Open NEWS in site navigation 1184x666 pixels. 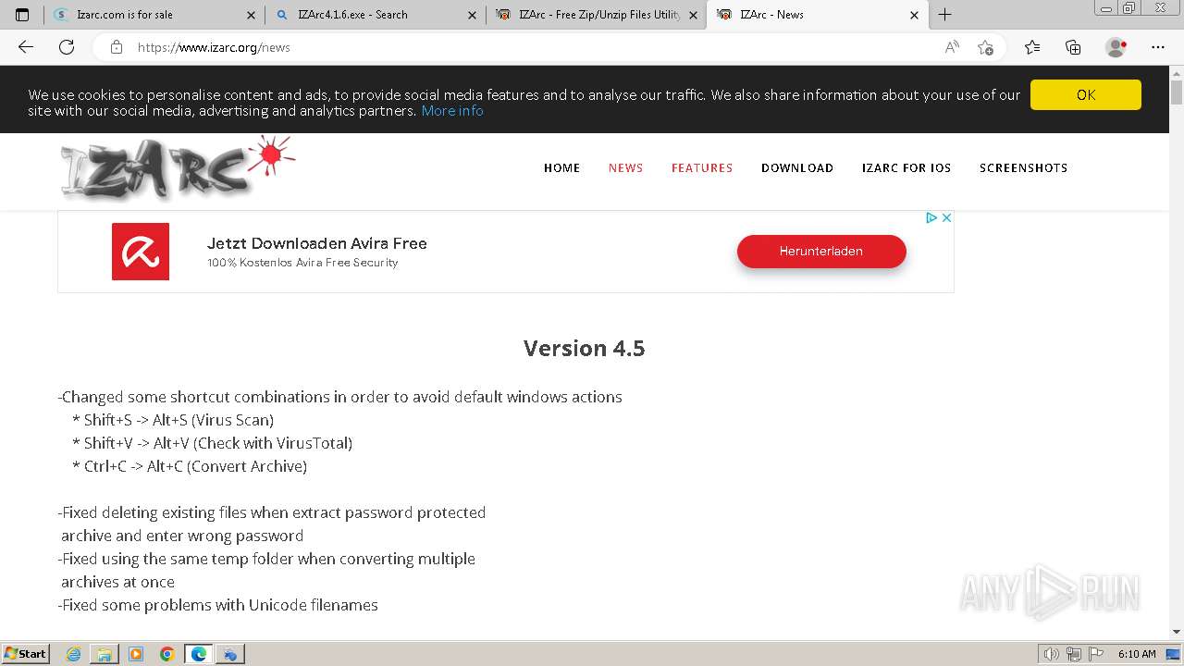click(625, 167)
